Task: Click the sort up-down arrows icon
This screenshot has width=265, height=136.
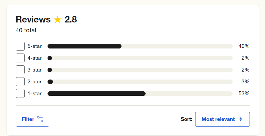Action: (x=241, y=119)
